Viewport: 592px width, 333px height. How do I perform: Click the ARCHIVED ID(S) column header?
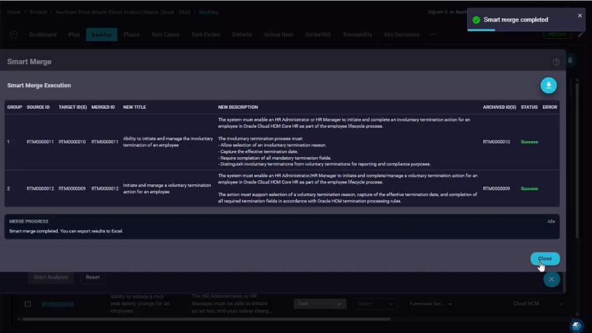pyautogui.click(x=499, y=107)
